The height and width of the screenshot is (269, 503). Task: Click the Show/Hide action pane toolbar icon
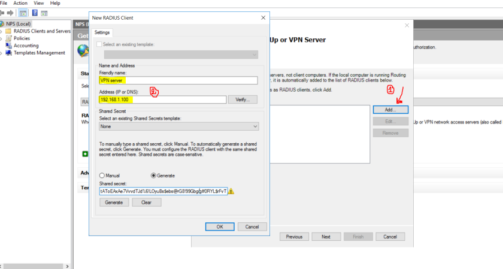click(44, 13)
